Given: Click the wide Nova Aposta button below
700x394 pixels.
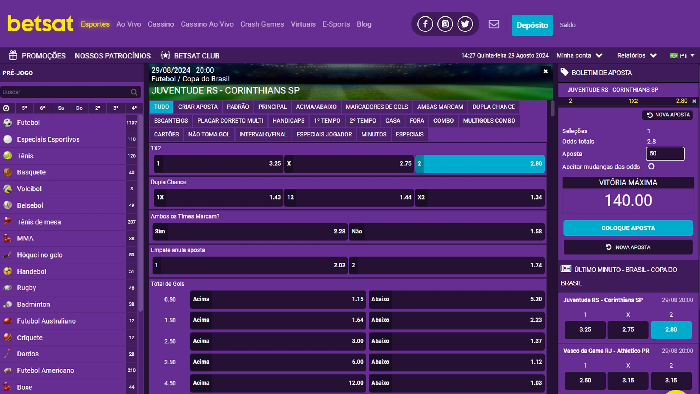Looking at the screenshot, I should point(628,247).
